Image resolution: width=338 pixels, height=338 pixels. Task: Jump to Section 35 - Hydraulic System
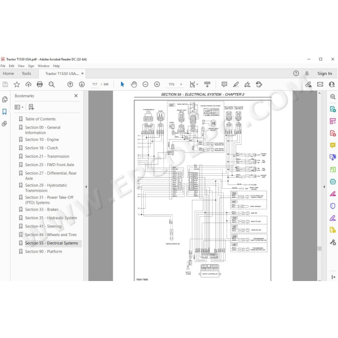(x=51, y=218)
